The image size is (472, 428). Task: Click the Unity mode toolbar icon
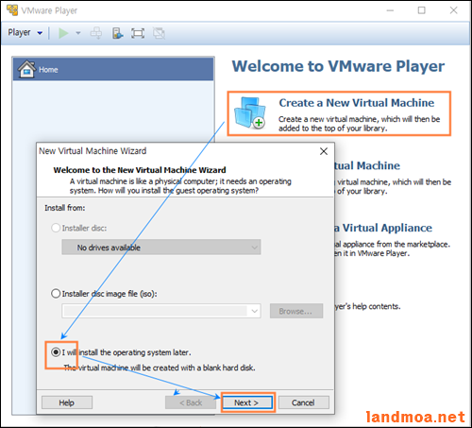point(159,33)
